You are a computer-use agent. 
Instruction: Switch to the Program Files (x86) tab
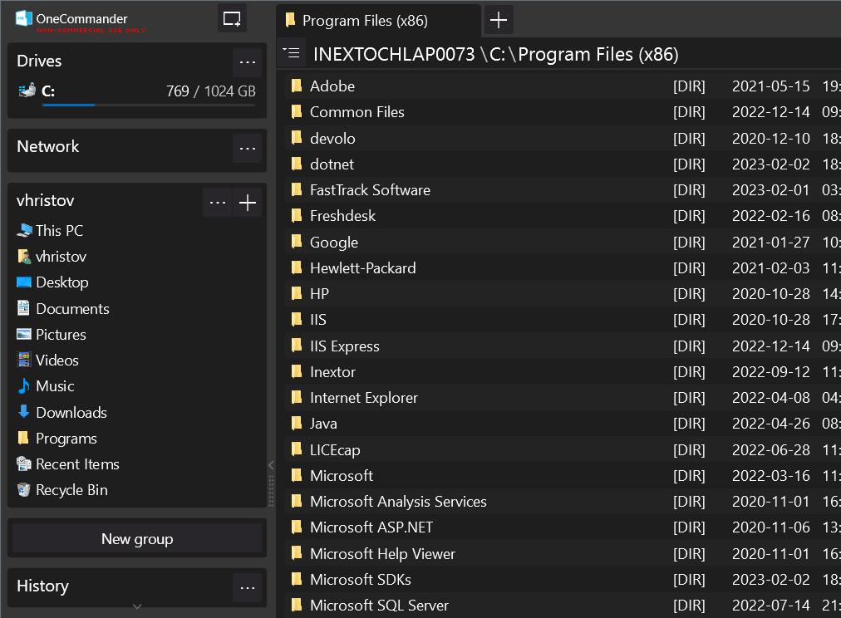click(378, 20)
